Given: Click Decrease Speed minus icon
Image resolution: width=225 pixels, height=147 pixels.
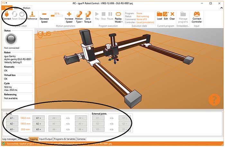Looking at the screenshot, I should (44, 14).
